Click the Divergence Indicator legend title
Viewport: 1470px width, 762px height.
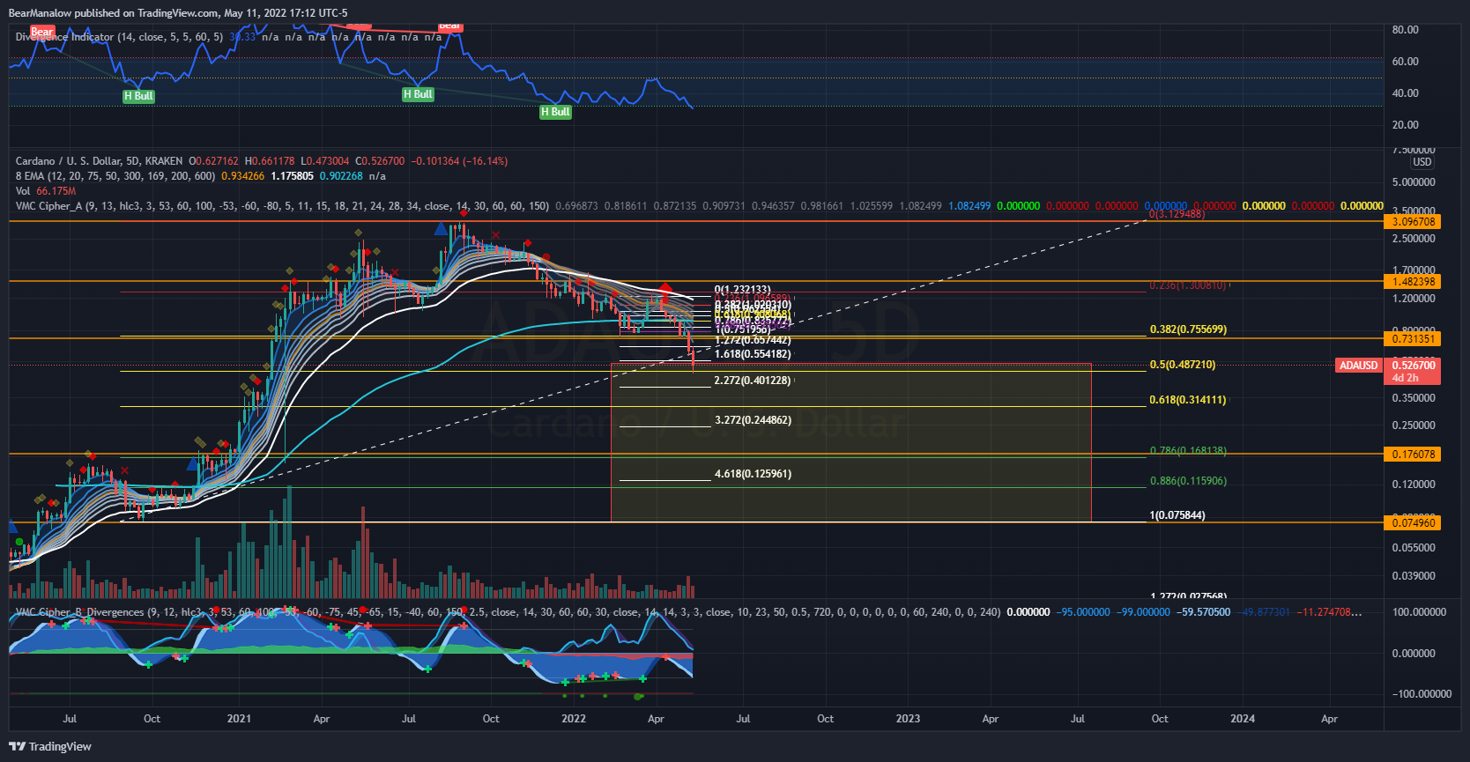[119, 37]
